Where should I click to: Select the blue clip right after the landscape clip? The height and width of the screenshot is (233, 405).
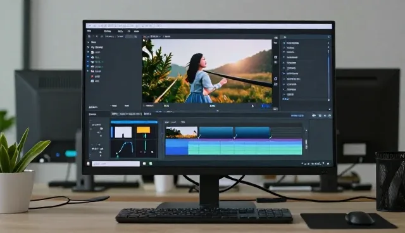(x=216, y=132)
